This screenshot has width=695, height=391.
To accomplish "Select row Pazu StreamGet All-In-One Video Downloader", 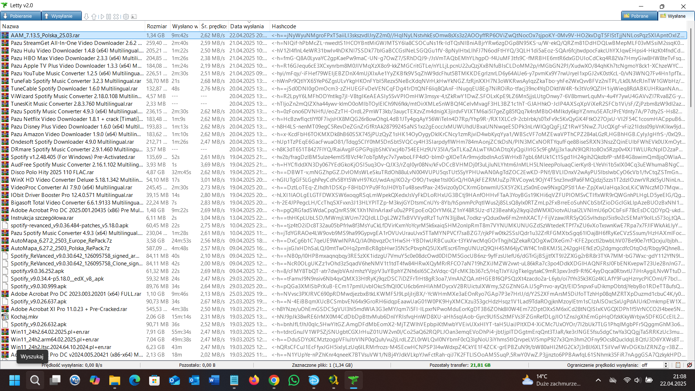I will click(x=344, y=43).
